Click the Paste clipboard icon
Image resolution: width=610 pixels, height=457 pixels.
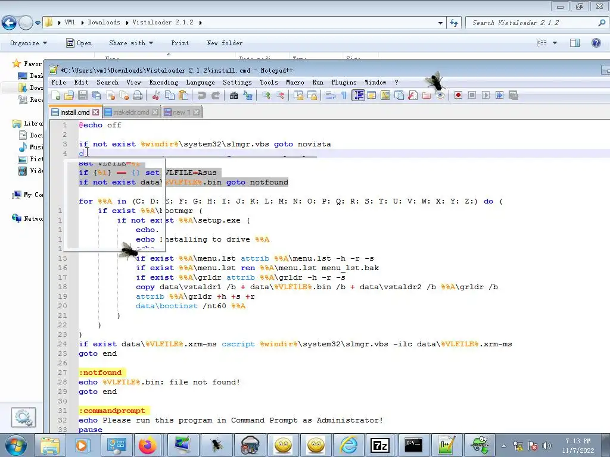(x=183, y=95)
